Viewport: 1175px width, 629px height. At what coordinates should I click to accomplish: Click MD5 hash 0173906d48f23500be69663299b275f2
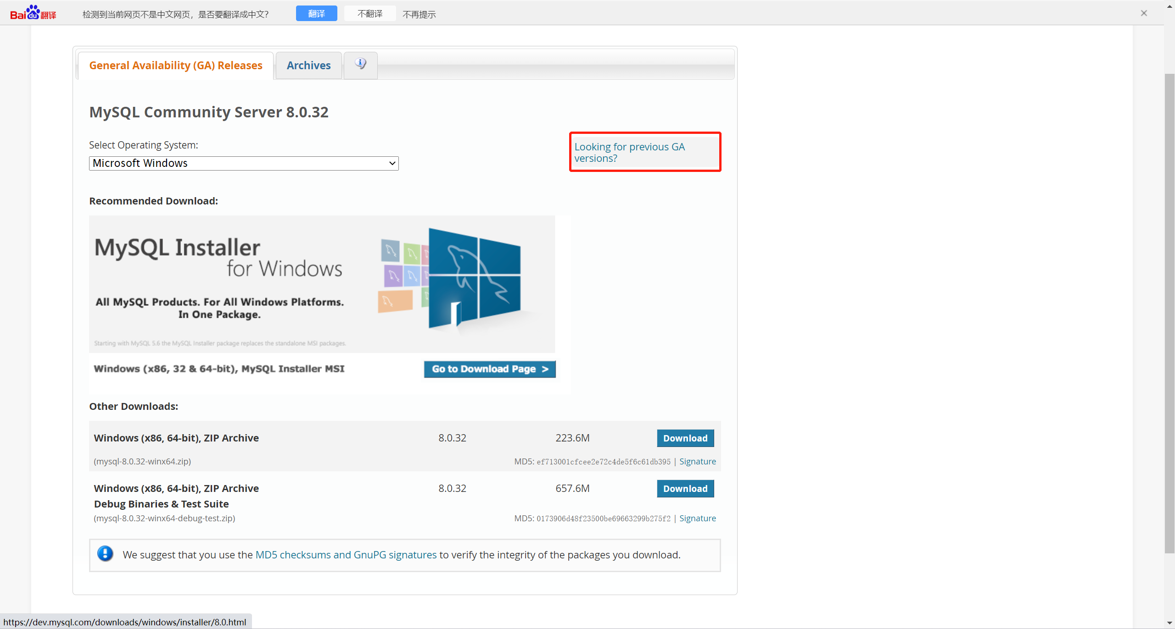click(x=604, y=519)
